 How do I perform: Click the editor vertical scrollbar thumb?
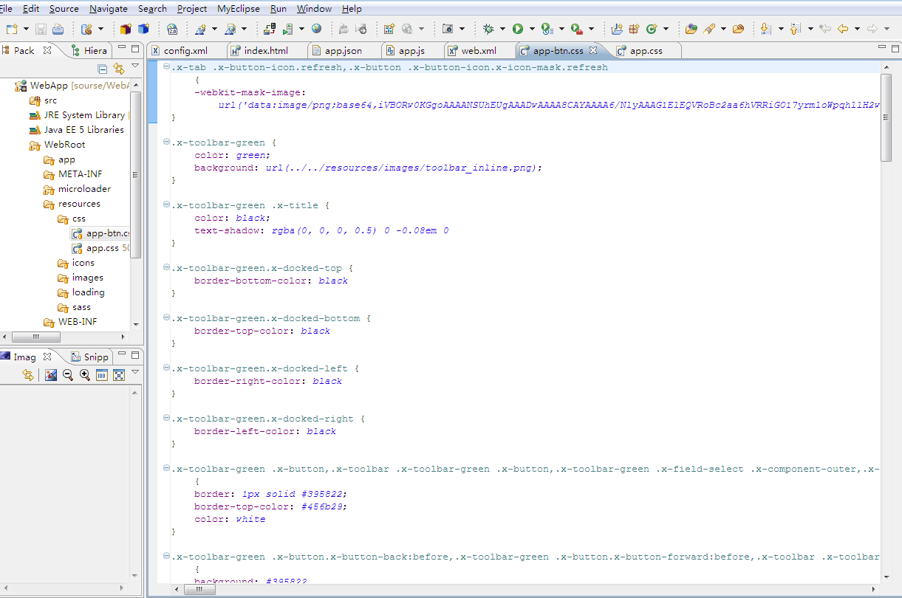tap(886, 117)
